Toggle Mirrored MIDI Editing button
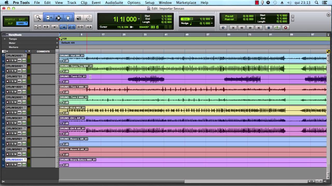The width and height of the screenshot is (332, 186). [x=55, y=27]
